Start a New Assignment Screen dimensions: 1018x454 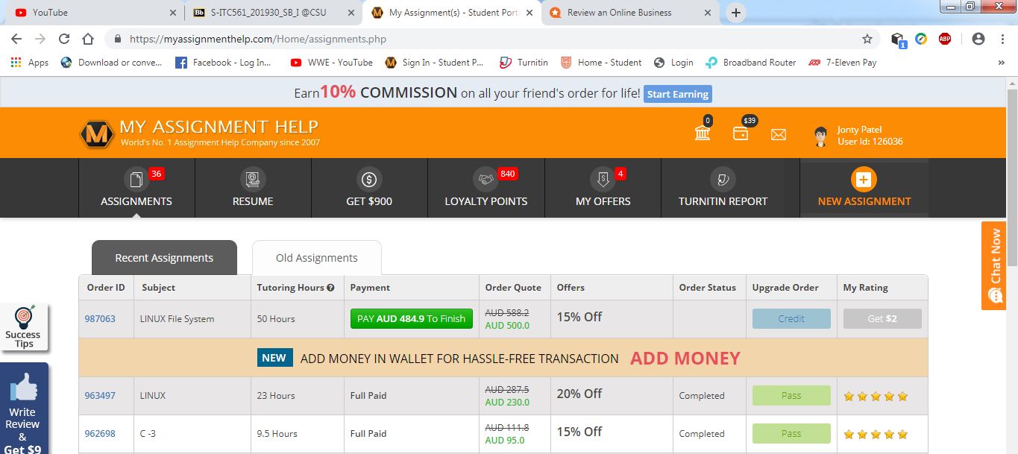[x=864, y=188]
